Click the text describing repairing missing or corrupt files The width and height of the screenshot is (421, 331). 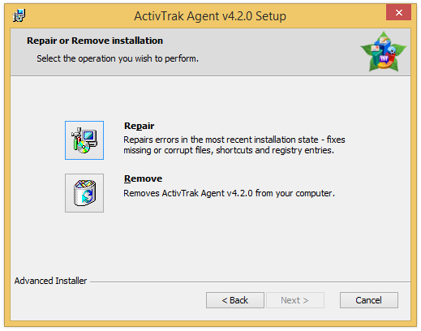point(234,145)
